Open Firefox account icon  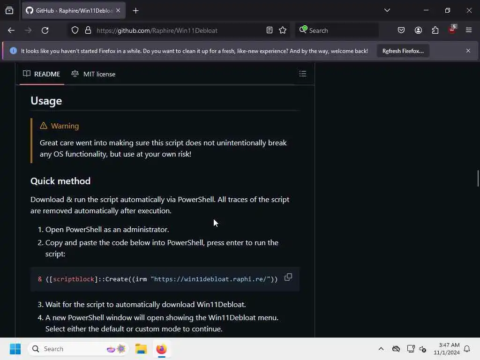(418, 30)
